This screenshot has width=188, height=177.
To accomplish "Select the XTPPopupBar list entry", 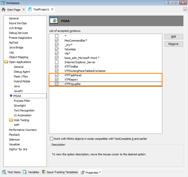I will (x=73, y=84).
